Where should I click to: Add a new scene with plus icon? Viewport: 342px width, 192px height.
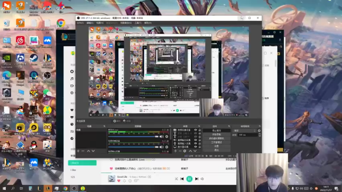(78, 151)
